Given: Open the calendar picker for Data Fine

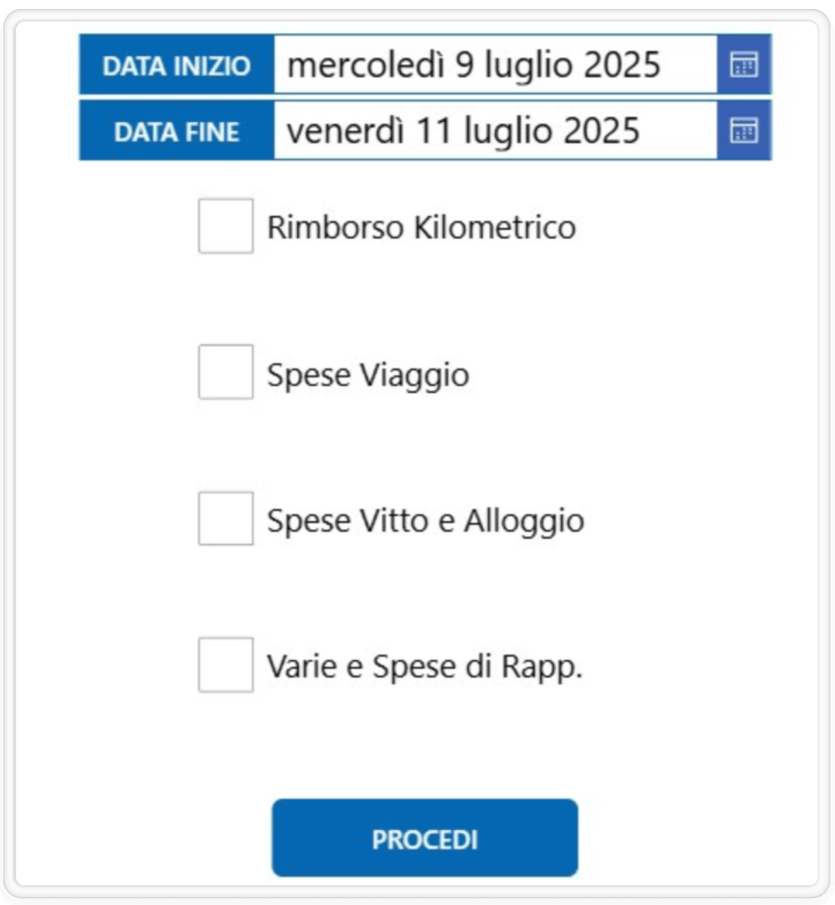Looking at the screenshot, I should coord(743,130).
